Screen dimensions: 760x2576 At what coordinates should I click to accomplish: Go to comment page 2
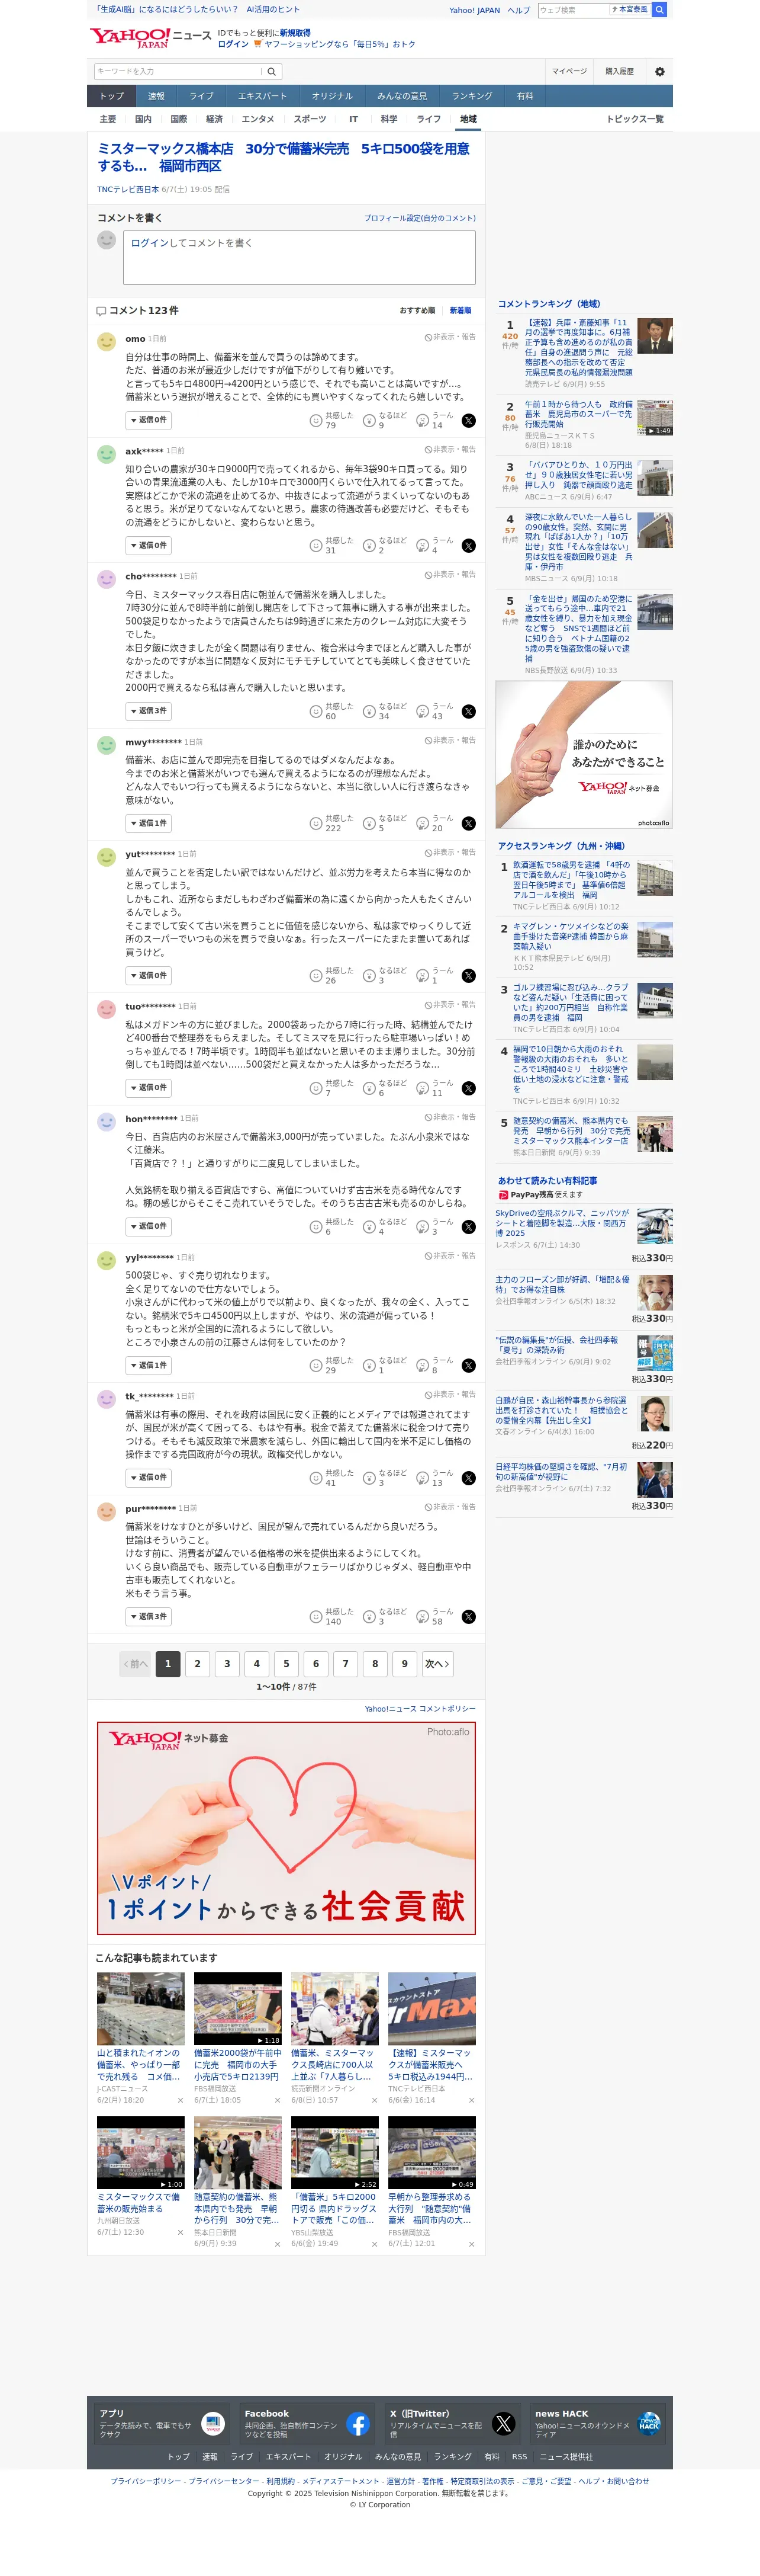(198, 1664)
